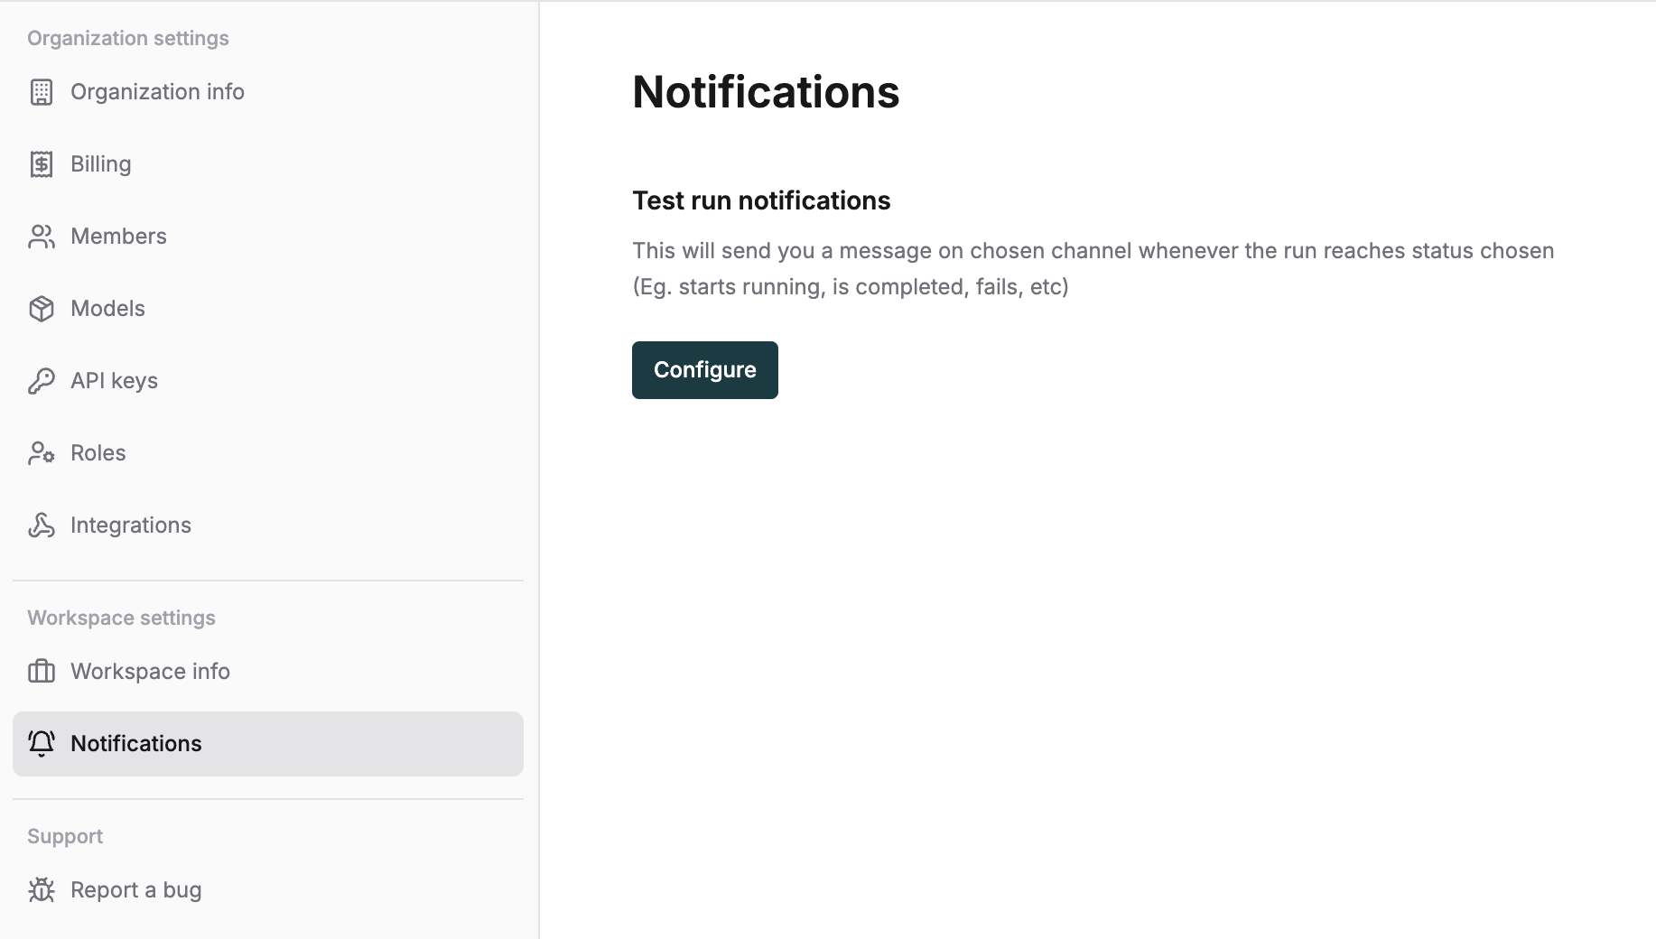Select the briefcase icon next to Workspace info
Viewport: 1656px width, 939px height.
coord(42,671)
